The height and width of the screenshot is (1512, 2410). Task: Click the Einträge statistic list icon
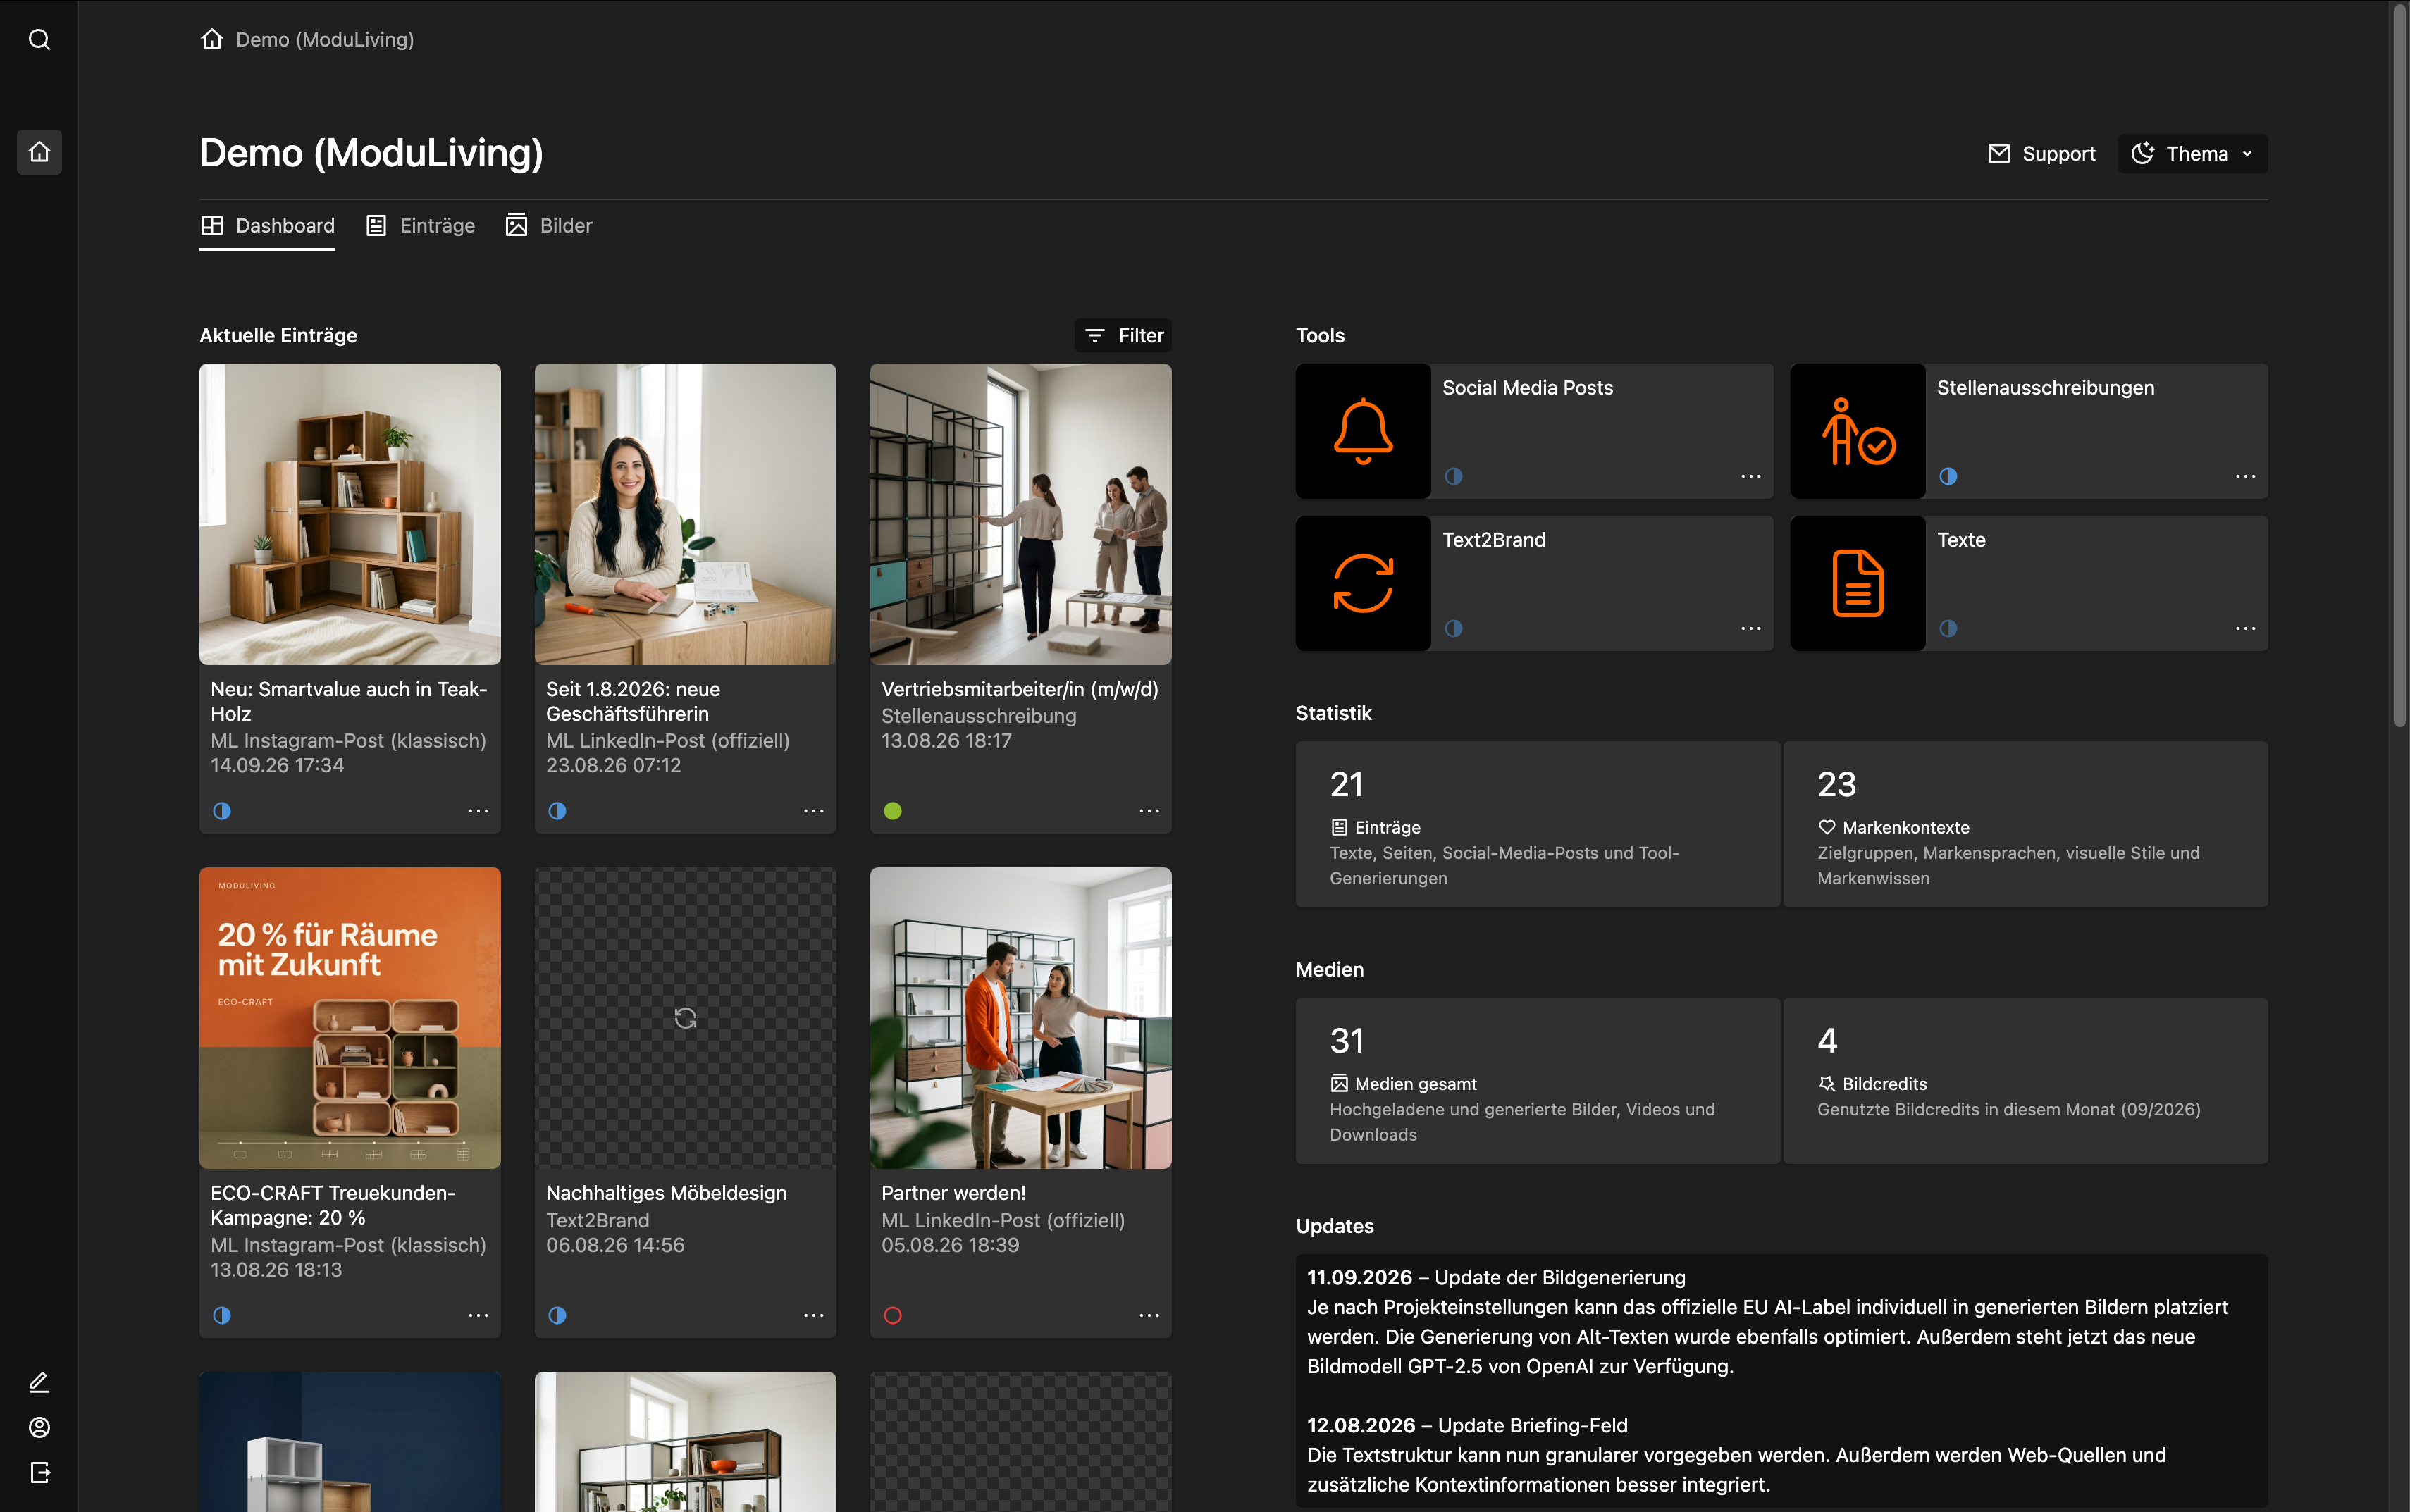(x=1339, y=827)
